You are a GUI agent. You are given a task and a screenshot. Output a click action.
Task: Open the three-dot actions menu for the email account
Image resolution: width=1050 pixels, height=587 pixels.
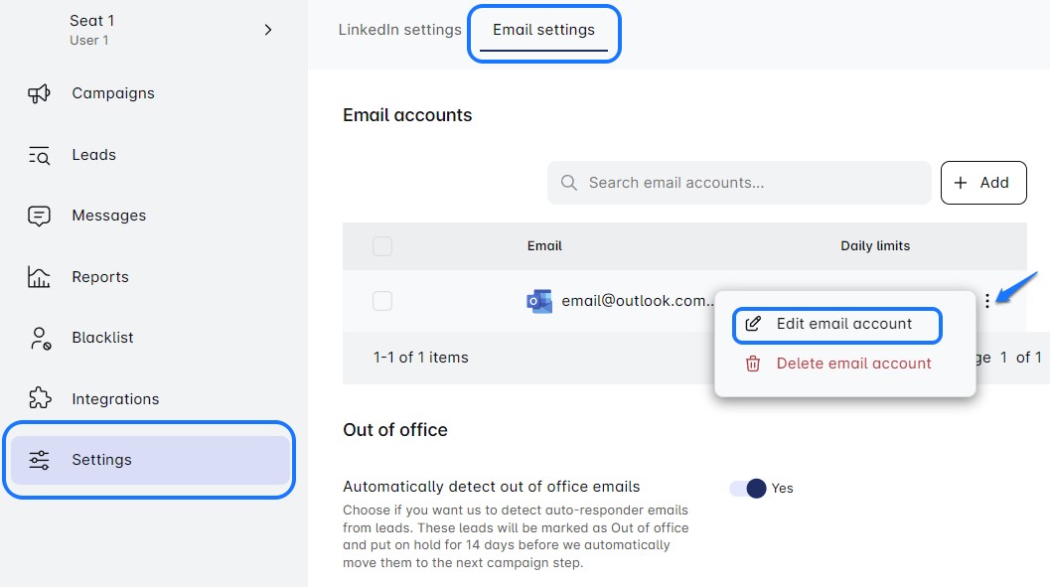pos(985,301)
